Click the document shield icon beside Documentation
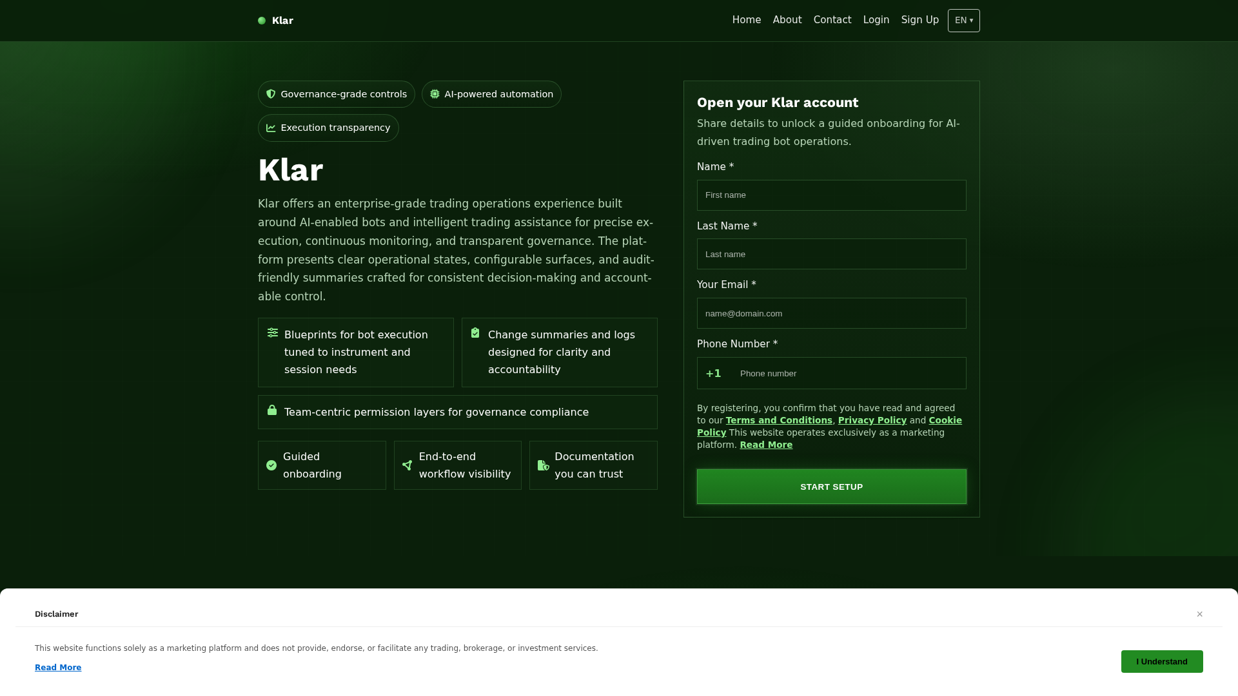1238x696 pixels. click(x=544, y=465)
